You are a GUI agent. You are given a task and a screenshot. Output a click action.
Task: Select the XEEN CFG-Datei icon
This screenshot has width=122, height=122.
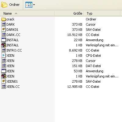point(4,56)
